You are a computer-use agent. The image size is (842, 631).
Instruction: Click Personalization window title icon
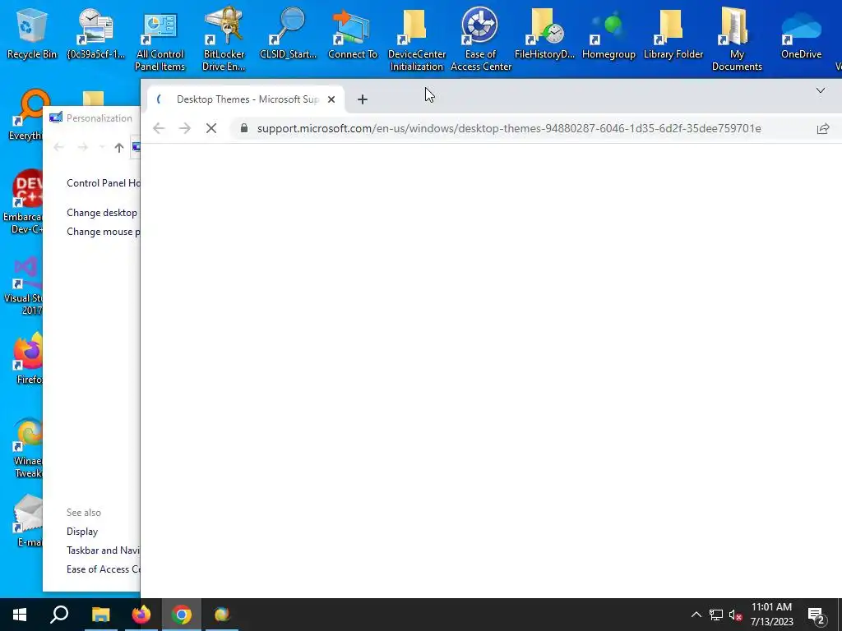[56, 117]
